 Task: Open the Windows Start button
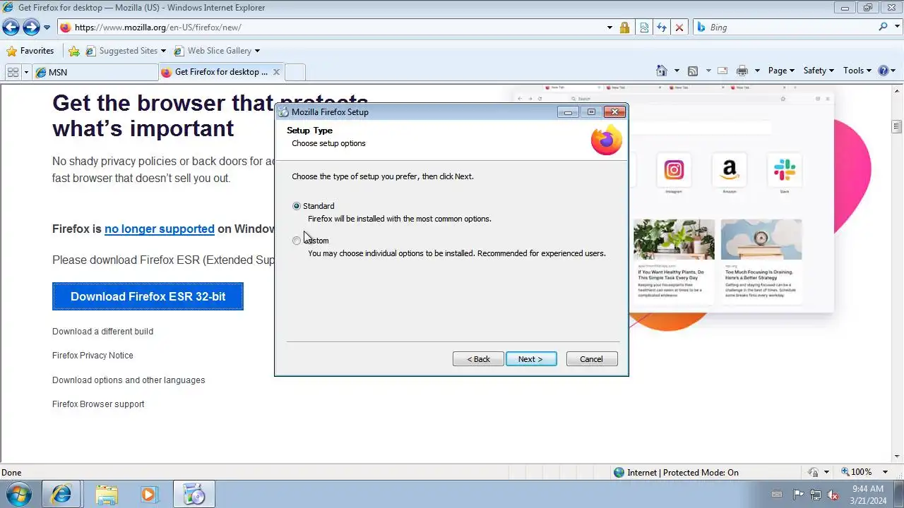(x=18, y=495)
